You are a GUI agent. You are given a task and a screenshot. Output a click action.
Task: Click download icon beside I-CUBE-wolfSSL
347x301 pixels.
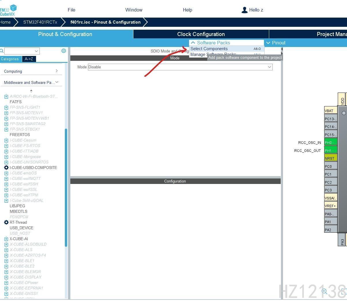click(x=6, y=189)
